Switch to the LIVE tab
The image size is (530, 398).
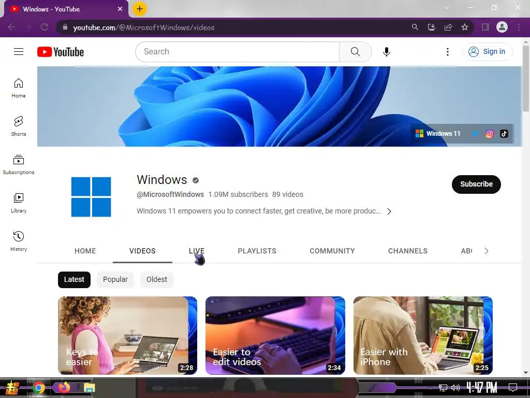(x=196, y=251)
